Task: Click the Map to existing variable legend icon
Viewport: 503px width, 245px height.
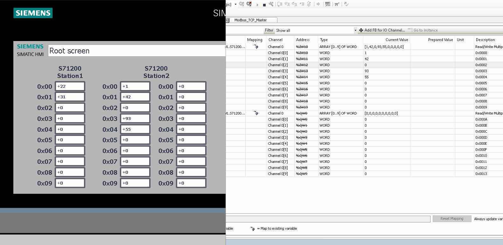Action: click(253, 228)
